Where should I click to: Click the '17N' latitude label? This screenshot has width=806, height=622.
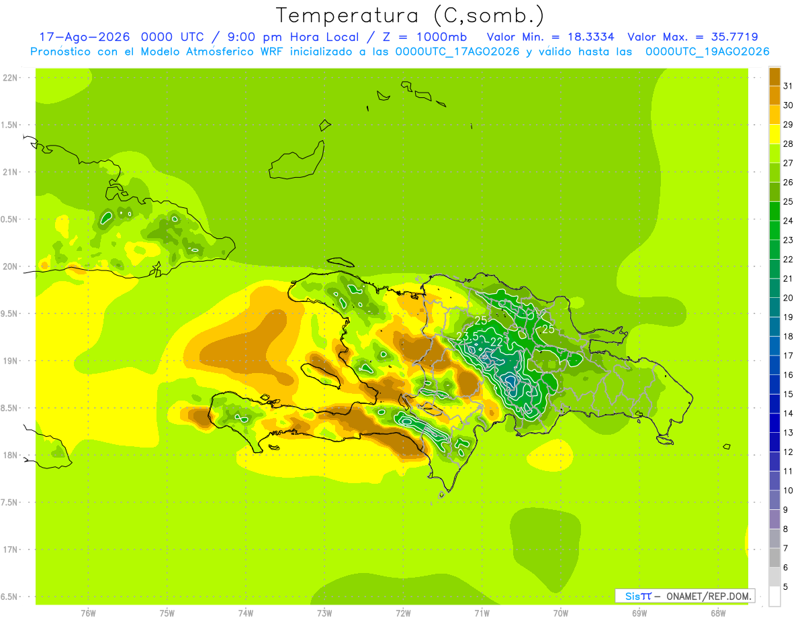click(10, 550)
